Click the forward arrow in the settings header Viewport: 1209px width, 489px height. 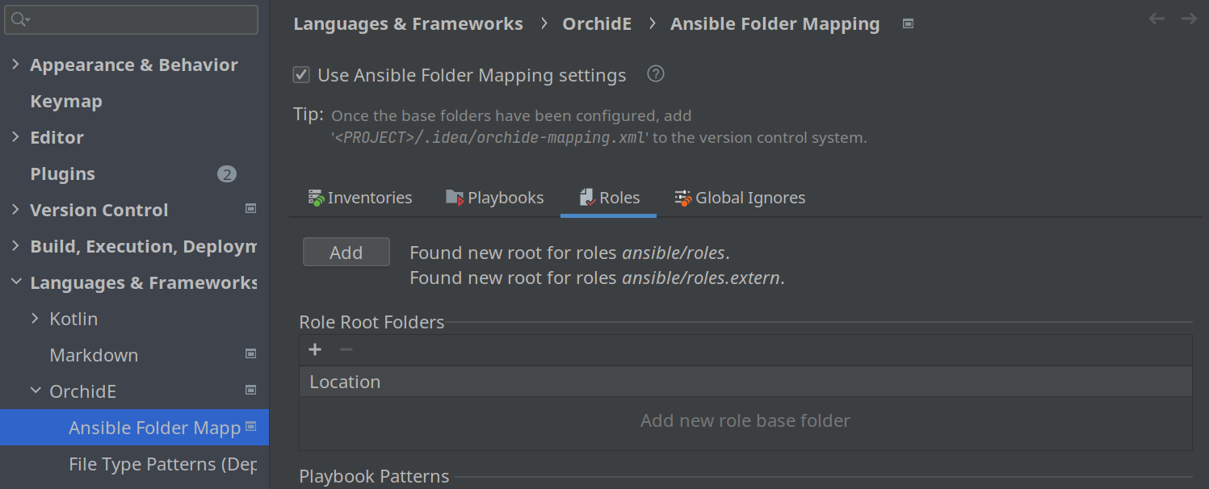pyautogui.click(x=1189, y=19)
